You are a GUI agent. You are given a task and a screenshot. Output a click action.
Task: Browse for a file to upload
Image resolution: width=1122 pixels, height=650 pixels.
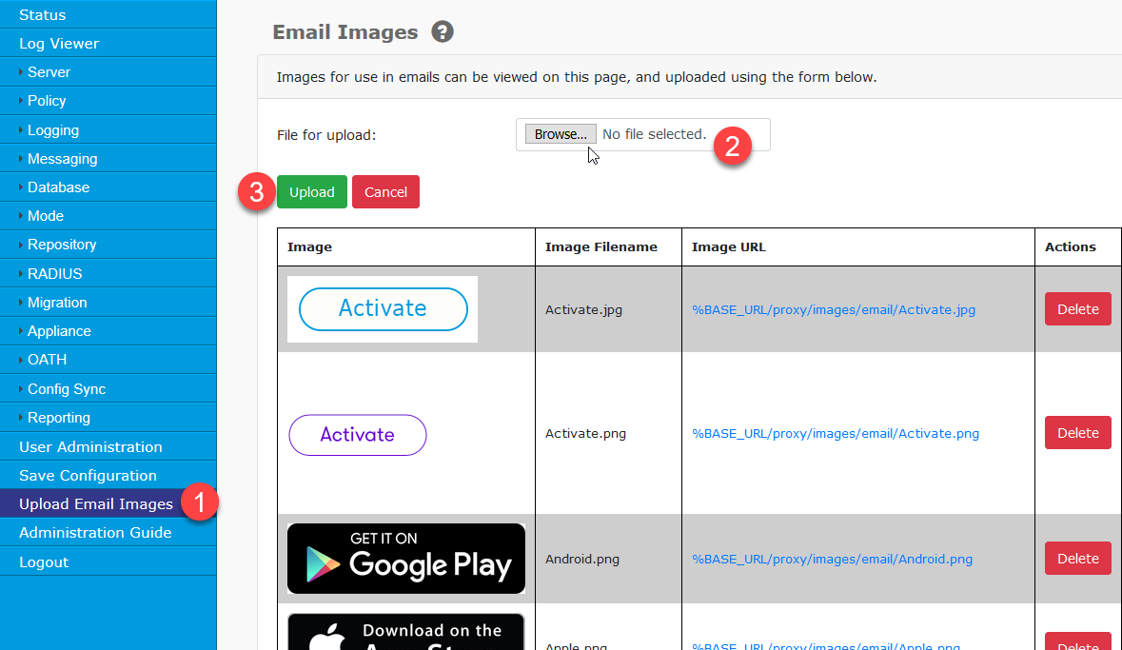pyautogui.click(x=560, y=133)
